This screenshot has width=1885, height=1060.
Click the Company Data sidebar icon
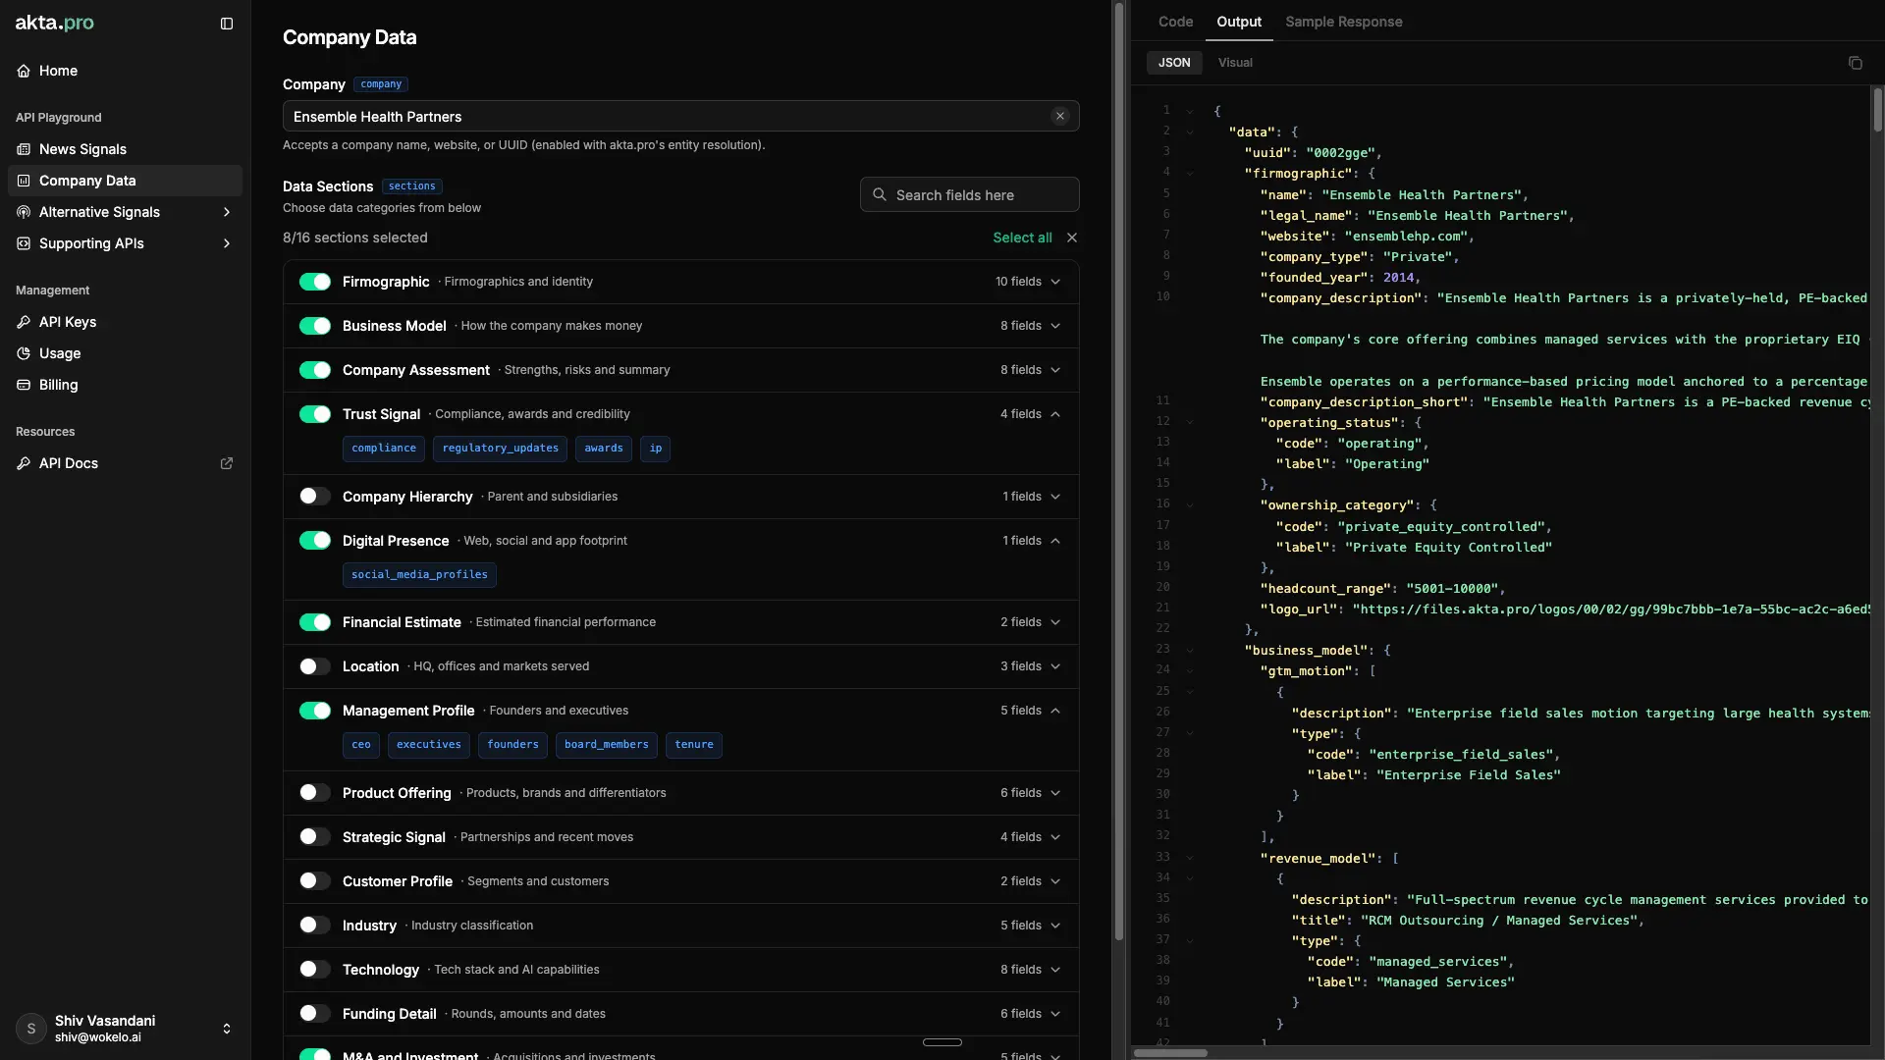(x=24, y=181)
